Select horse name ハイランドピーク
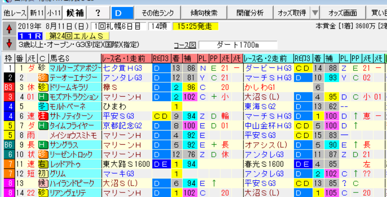 tap(75, 183)
